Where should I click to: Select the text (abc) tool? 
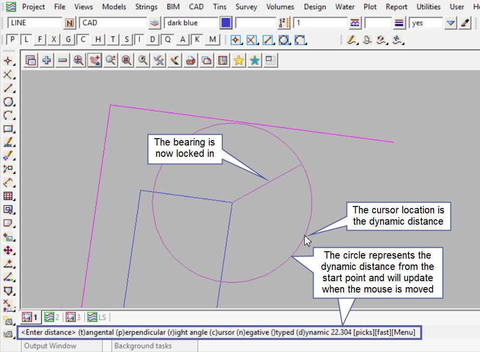8,143
